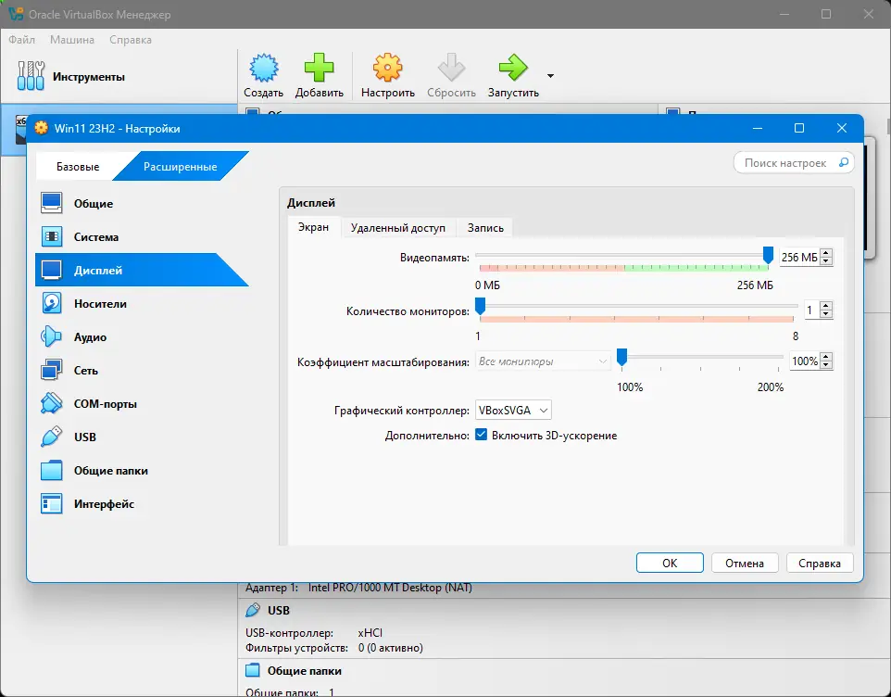Open the Экран tab
891x697 pixels.
(314, 227)
